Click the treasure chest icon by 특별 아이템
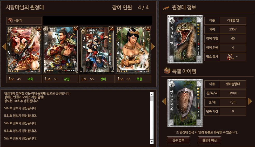255x147 pixels. tap(167, 71)
